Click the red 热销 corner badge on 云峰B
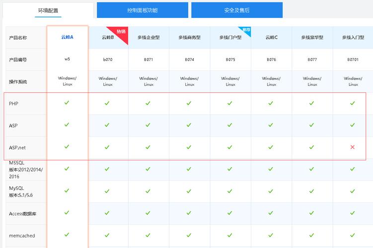The height and width of the screenshot is (248, 373). pyautogui.click(x=121, y=33)
